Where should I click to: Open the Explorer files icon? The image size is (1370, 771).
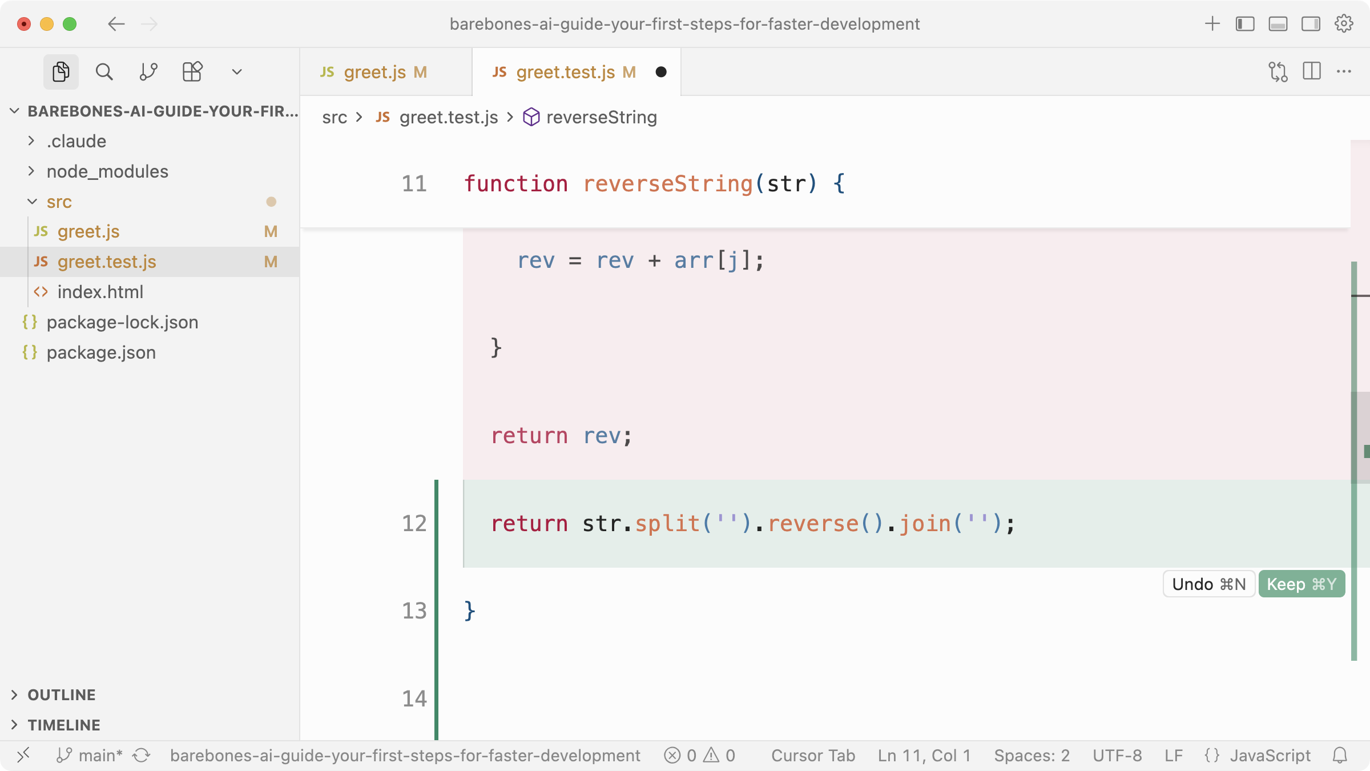[61, 72]
